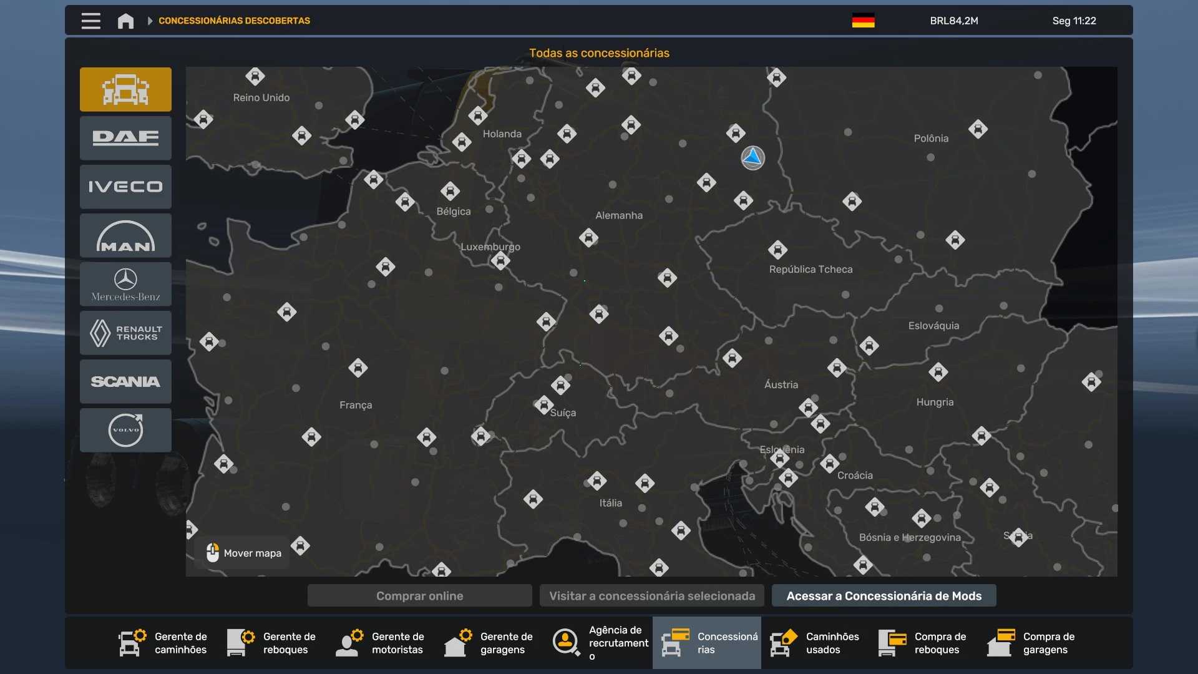This screenshot has width=1198, height=674.
Task: Select dealership marker near República Tcheca label
Action: [777, 250]
